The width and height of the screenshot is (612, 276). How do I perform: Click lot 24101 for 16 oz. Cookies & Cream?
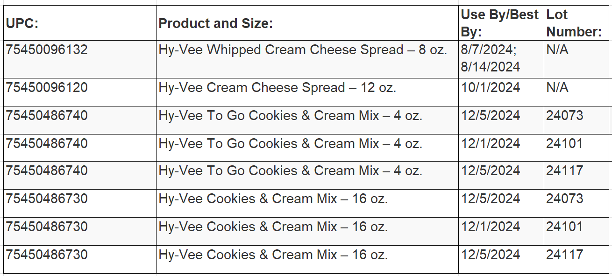point(565,227)
